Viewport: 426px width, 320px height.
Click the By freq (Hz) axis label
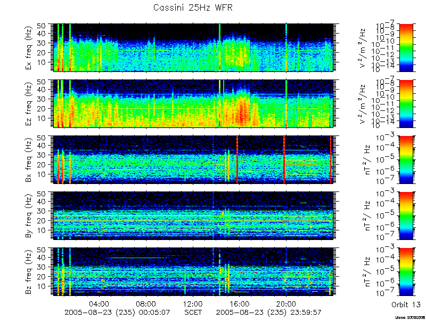[29, 216]
